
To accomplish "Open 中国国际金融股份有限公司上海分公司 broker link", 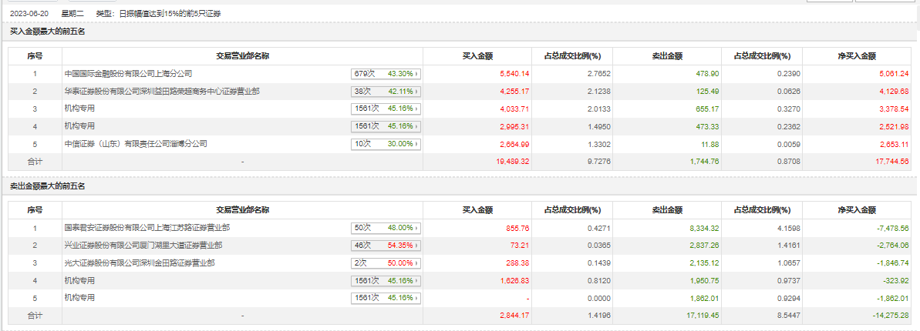I will tap(128, 73).
